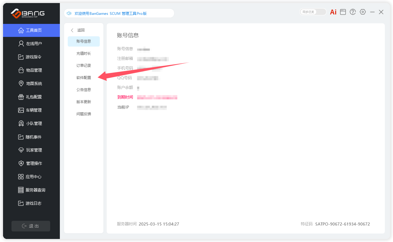
Task: Open 玩家管理 (Player Management)
Action: click(31, 150)
